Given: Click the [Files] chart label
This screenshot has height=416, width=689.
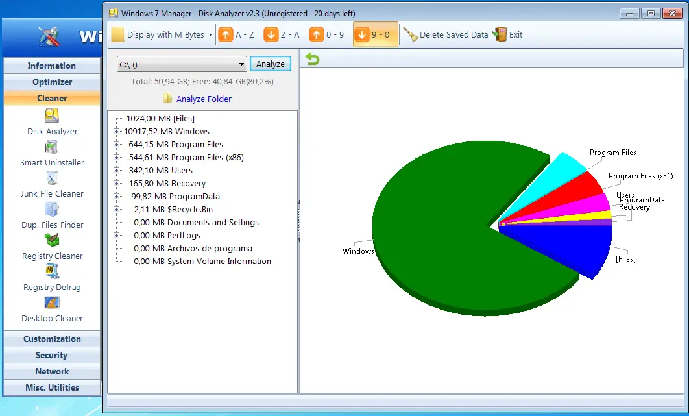Looking at the screenshot, I should click(x=625, y=259).
